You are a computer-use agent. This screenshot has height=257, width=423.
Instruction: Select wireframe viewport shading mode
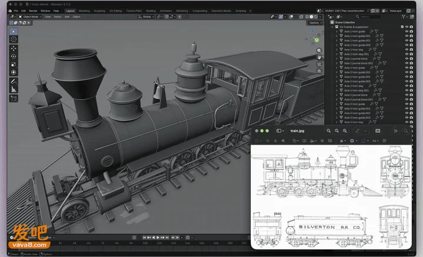[x=307, y=16]
